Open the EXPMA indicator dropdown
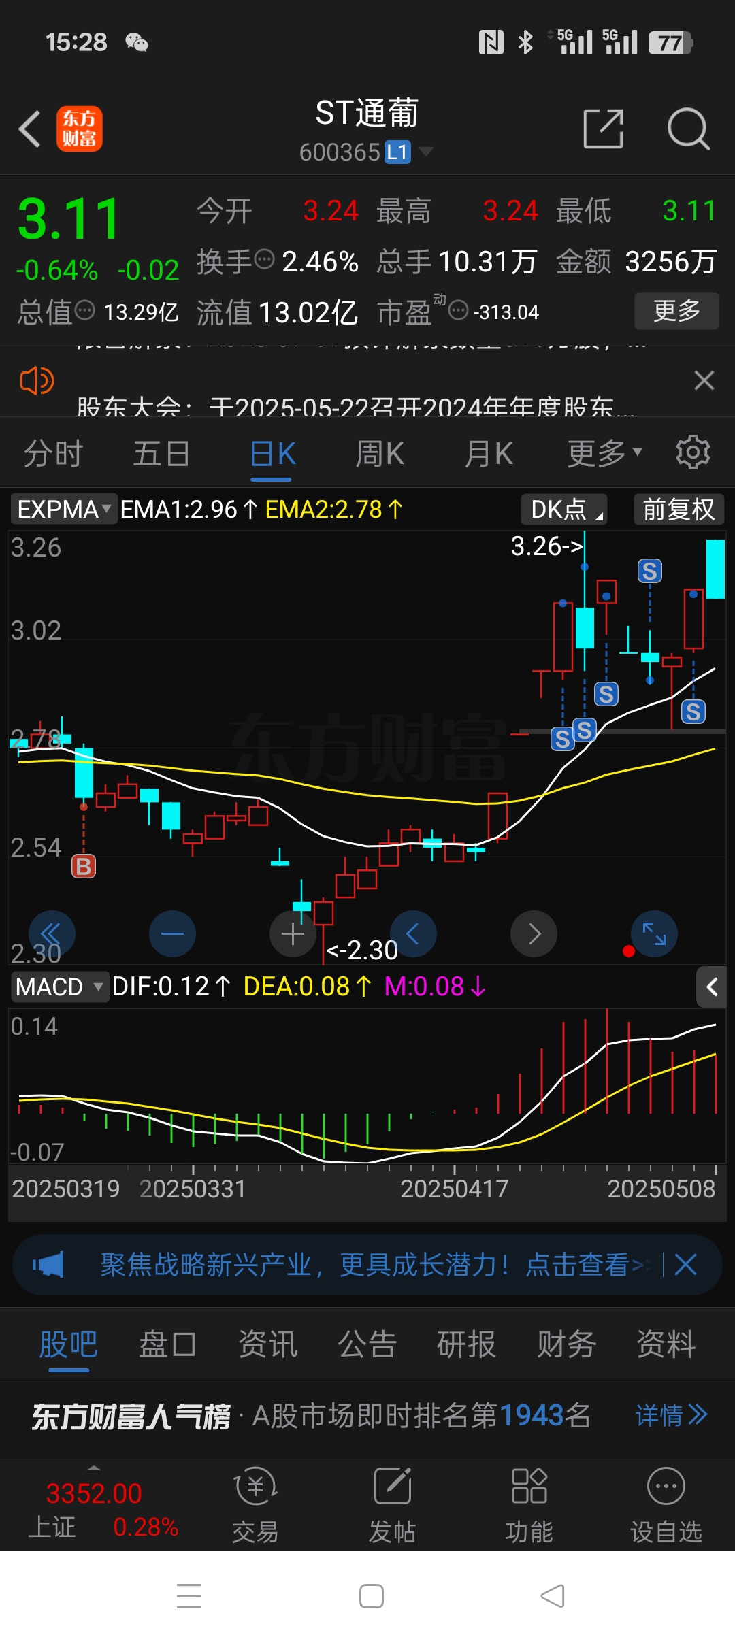Screen dimensions: 735x1641 pyautogui.click(x=64, y=509)
